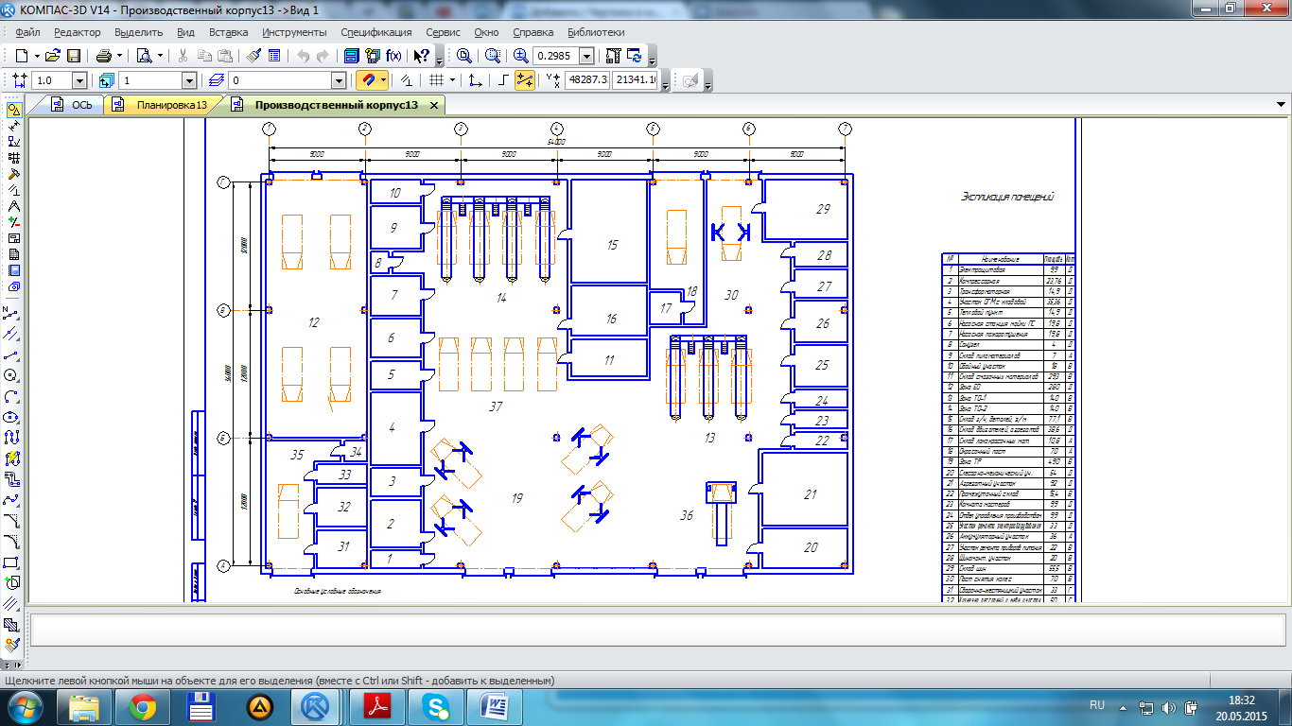Select the Dimensions panel icon in left toolbar
This screenshot has width=1292, height=726.
(x=13, y=126)
